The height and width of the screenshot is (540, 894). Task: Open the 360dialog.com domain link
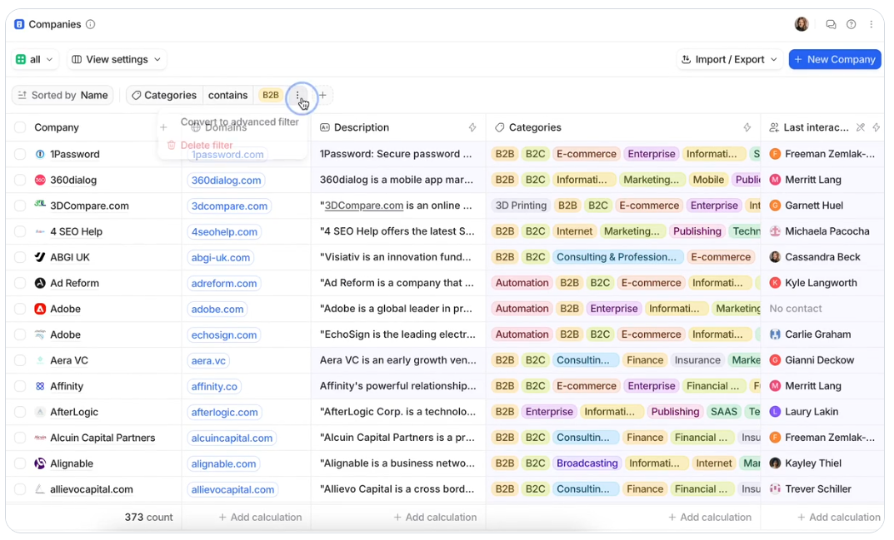pos(226,180)
